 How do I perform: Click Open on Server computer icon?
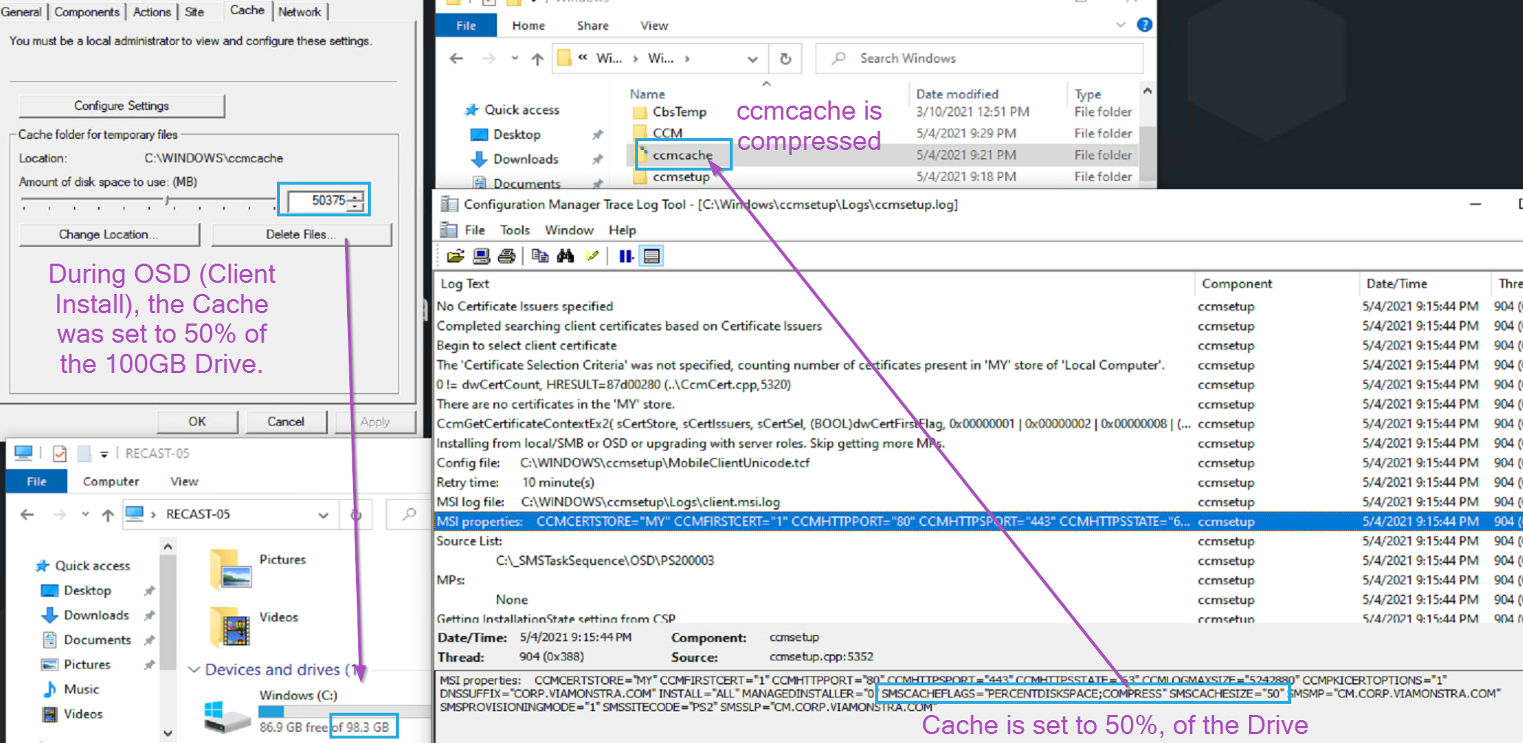point(481,256)
